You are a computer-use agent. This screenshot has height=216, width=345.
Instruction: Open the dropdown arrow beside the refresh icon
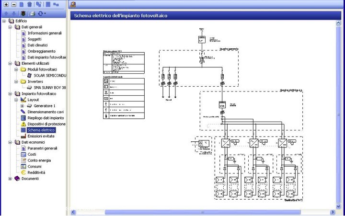[45, 14]
